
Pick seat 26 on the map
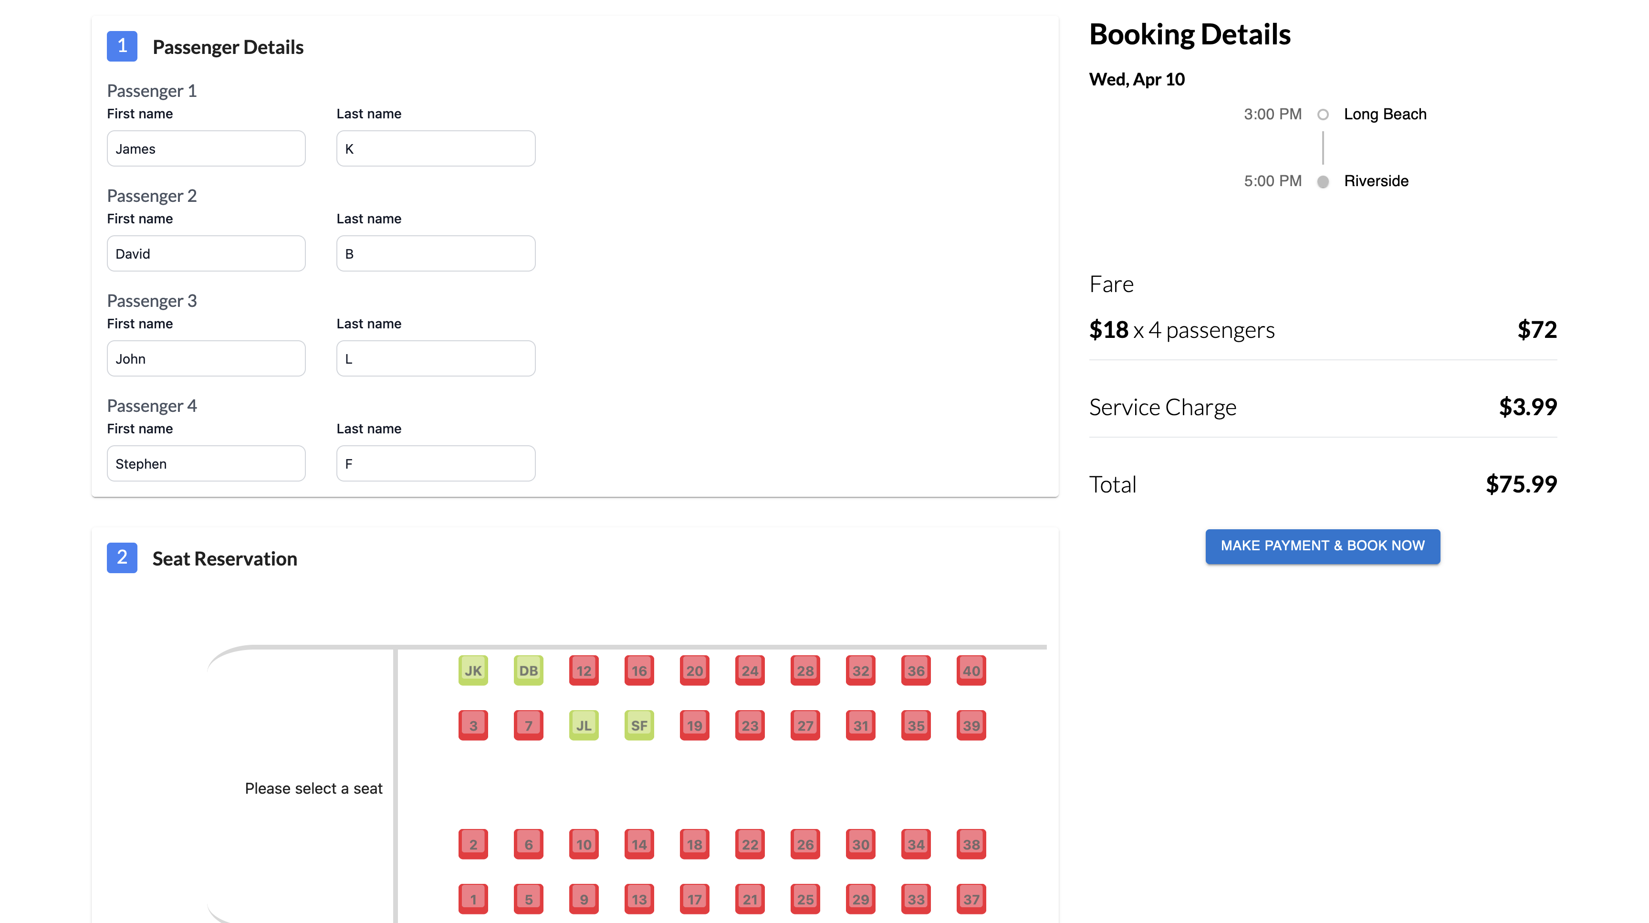point(804,844)
